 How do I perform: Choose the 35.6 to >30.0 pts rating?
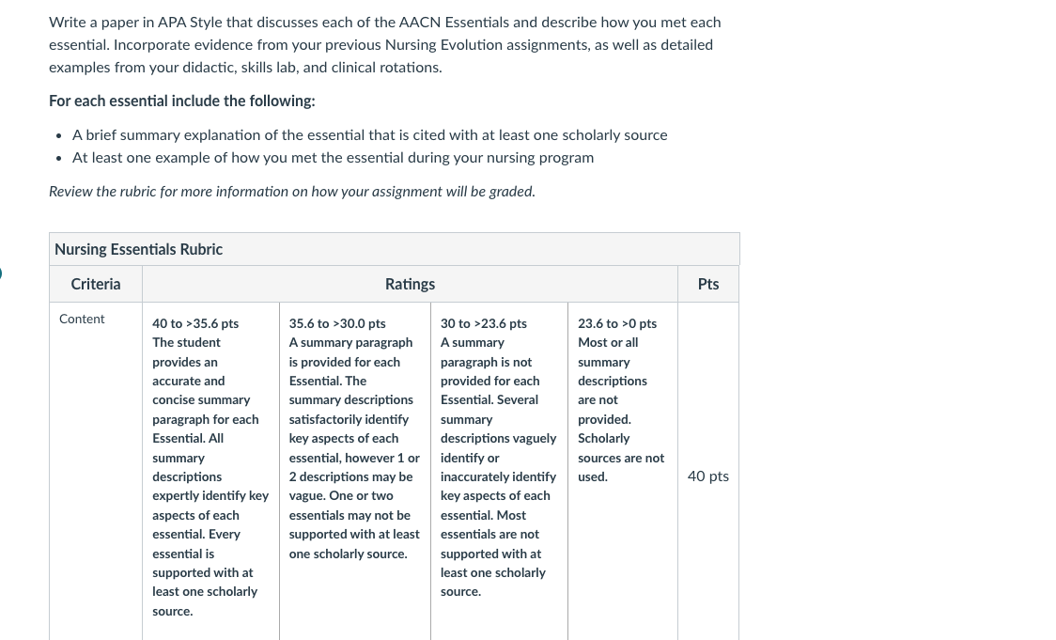[x=337, y=323]
